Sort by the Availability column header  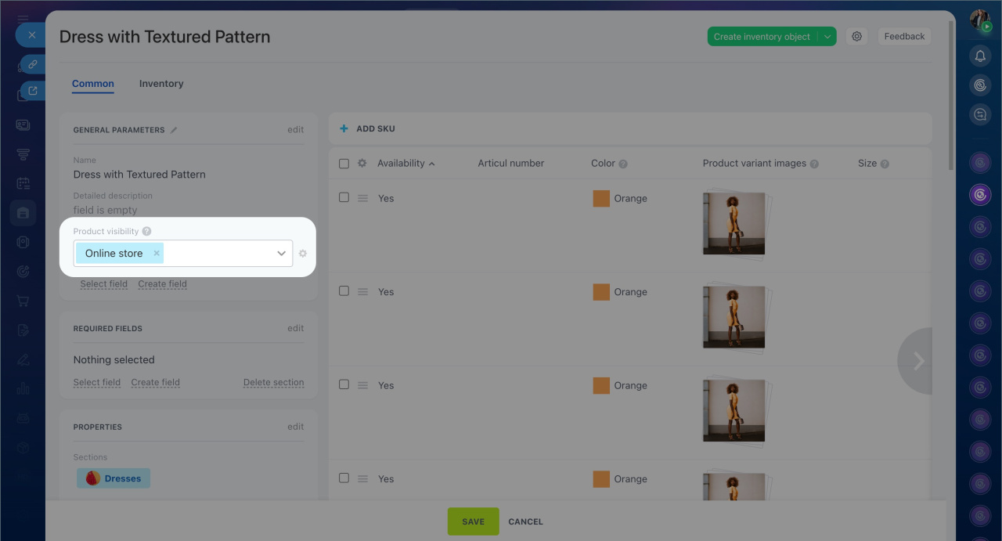[401, 164]
